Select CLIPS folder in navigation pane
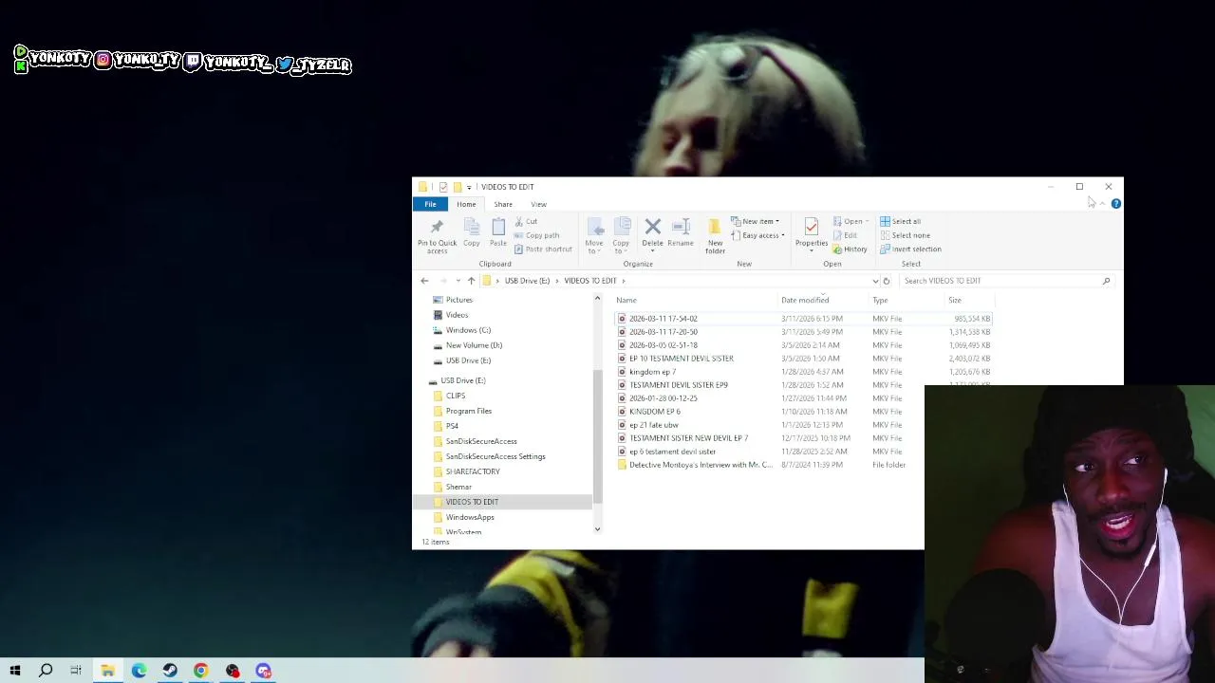The width and height of the screenshot is (1215, 683). (456, 396)
